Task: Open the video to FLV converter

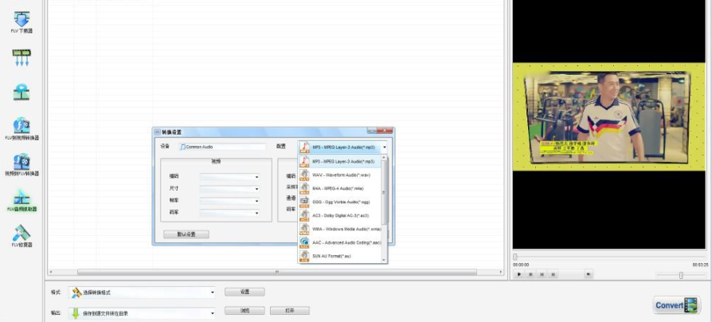Action: (22, 165)
